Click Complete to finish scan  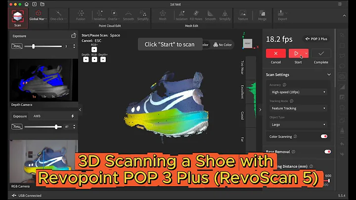click(x=321, y=53)
